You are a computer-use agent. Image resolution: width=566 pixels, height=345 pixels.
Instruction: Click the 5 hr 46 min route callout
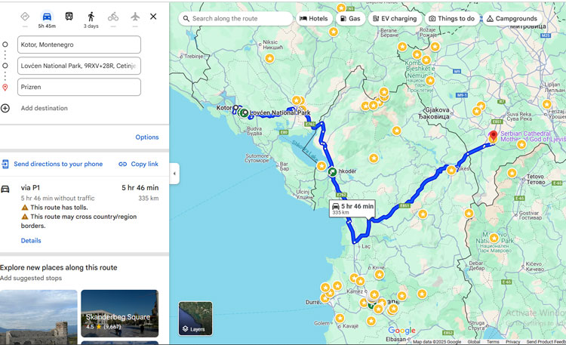point(352,208)
